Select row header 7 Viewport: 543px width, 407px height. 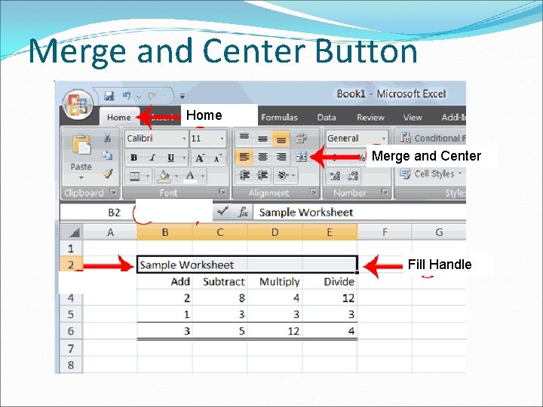71,347
